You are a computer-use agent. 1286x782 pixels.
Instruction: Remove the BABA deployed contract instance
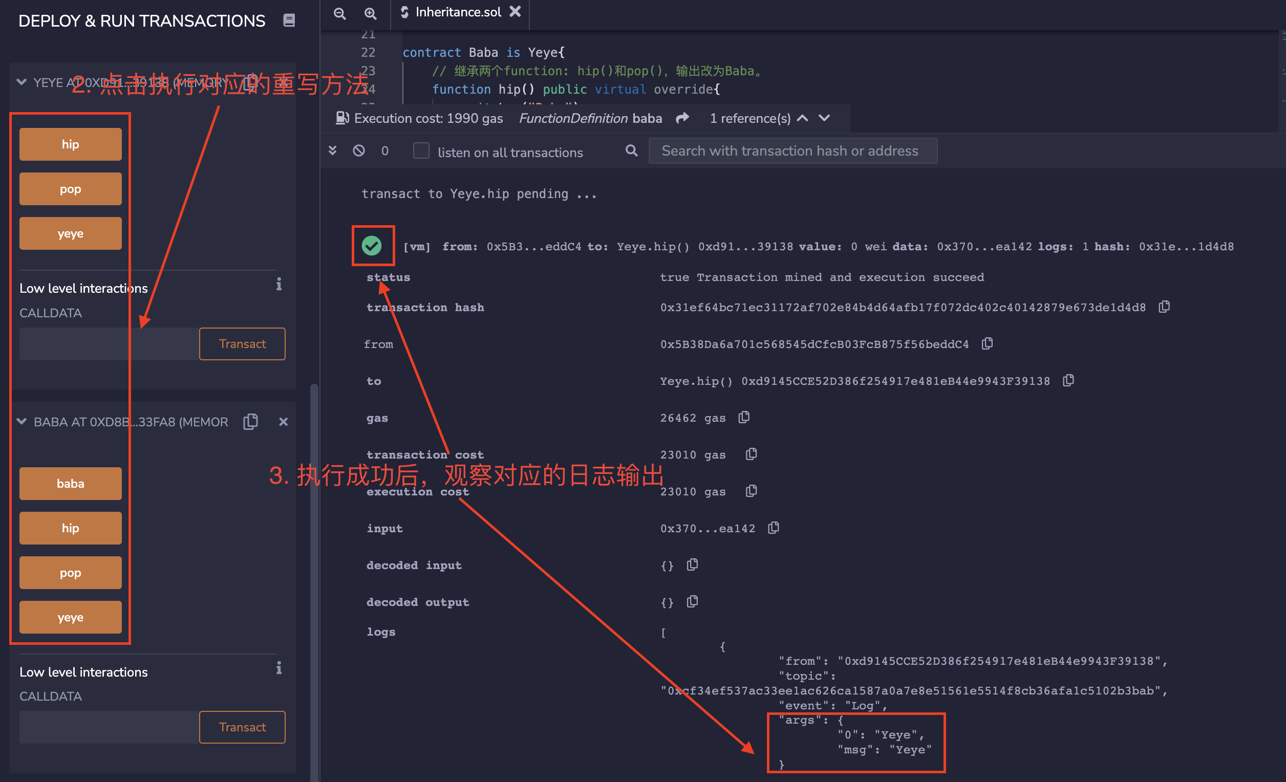point(284,422)
